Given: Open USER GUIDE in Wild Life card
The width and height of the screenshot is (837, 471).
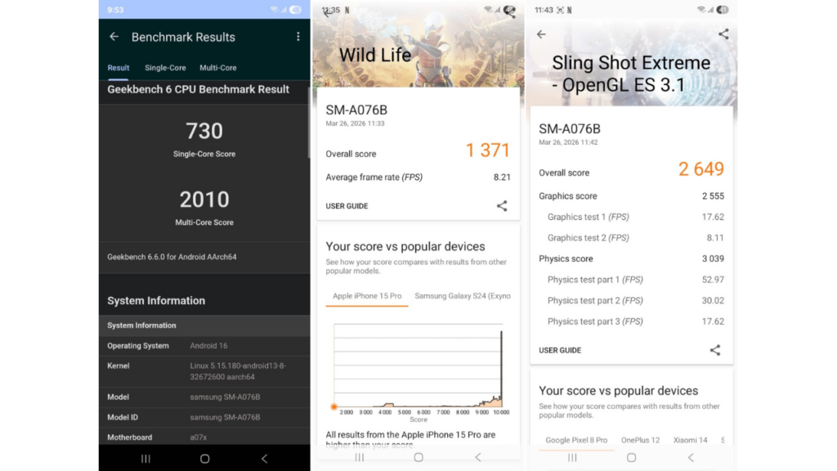Looking at the screenshot, I should 347,206.
